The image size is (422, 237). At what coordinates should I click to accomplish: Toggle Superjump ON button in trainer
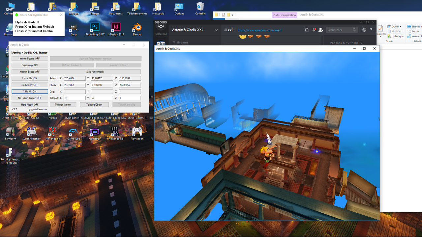30,65
